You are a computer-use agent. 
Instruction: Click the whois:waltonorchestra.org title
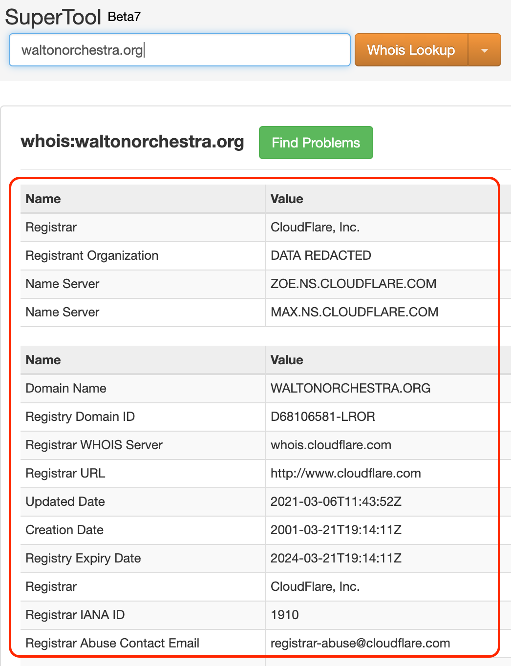(x=132, y=141)
